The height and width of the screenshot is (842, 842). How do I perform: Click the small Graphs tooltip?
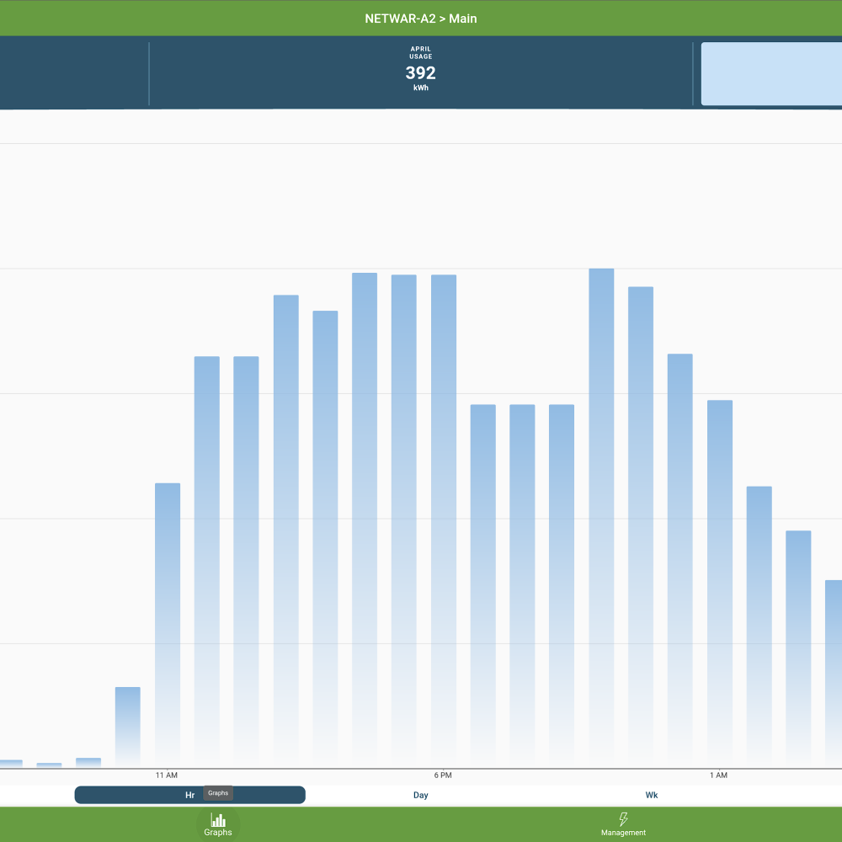pyautogui.click(x=218, y=793)
